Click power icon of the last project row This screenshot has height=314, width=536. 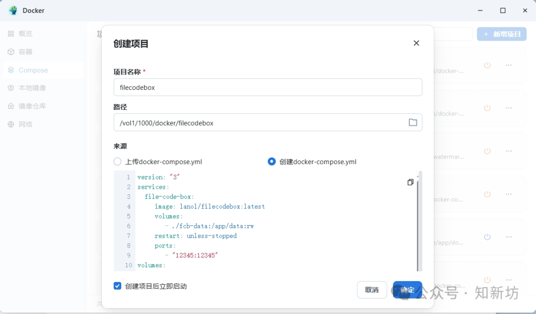pyautogui.click(x=487, y=279)
